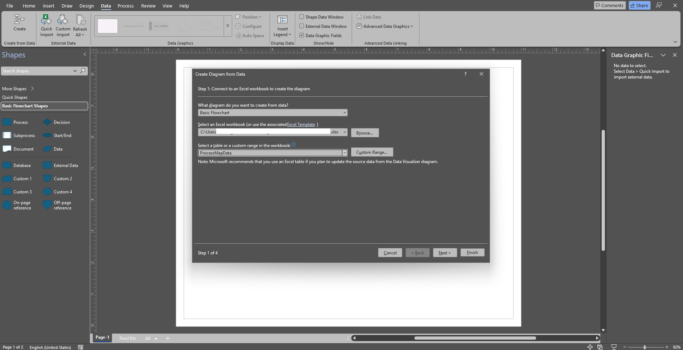This screenshot has width=683, height=350.
Task: Open Quick Import with Excel icon
Action: (x=46, y=26)
